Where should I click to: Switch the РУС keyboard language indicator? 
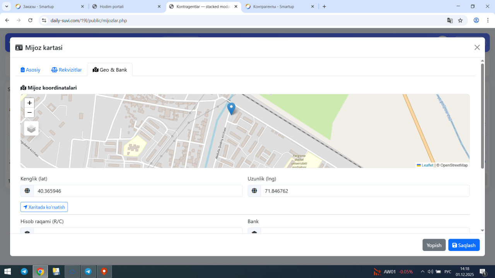(x=448, y=271)
